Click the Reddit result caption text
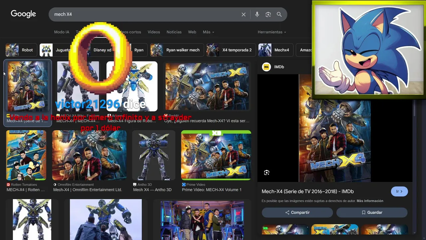Screen dimensions: 426x240 click(207, 121)
